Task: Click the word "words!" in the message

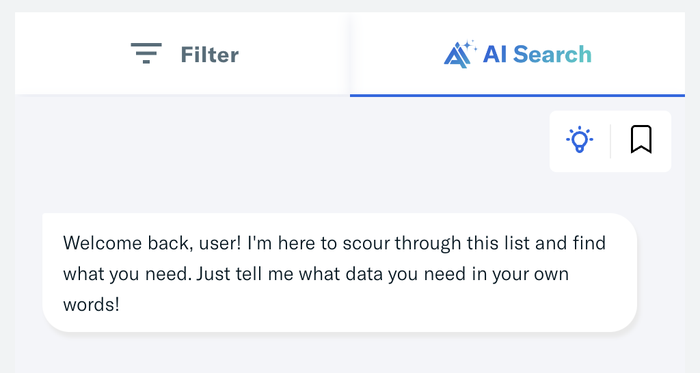Action: coord(91,305)
